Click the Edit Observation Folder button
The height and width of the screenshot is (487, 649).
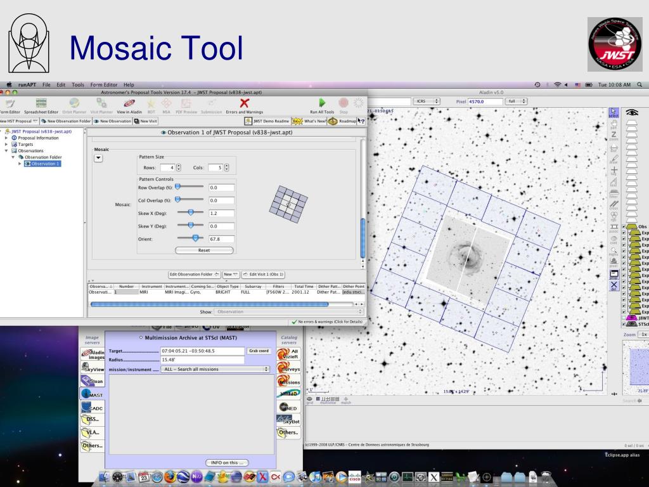(x=194, y=274)
